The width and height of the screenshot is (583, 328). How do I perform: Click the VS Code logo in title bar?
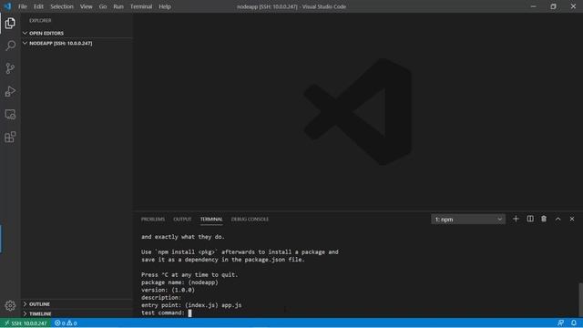pyautogui.click(x=7, y=6)
